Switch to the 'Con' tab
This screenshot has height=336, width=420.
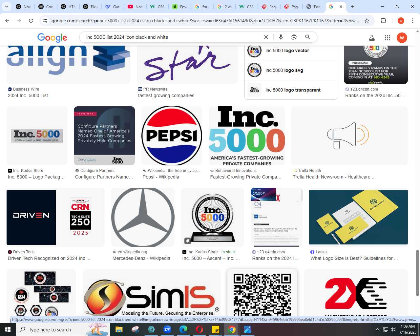pos(46,7)
